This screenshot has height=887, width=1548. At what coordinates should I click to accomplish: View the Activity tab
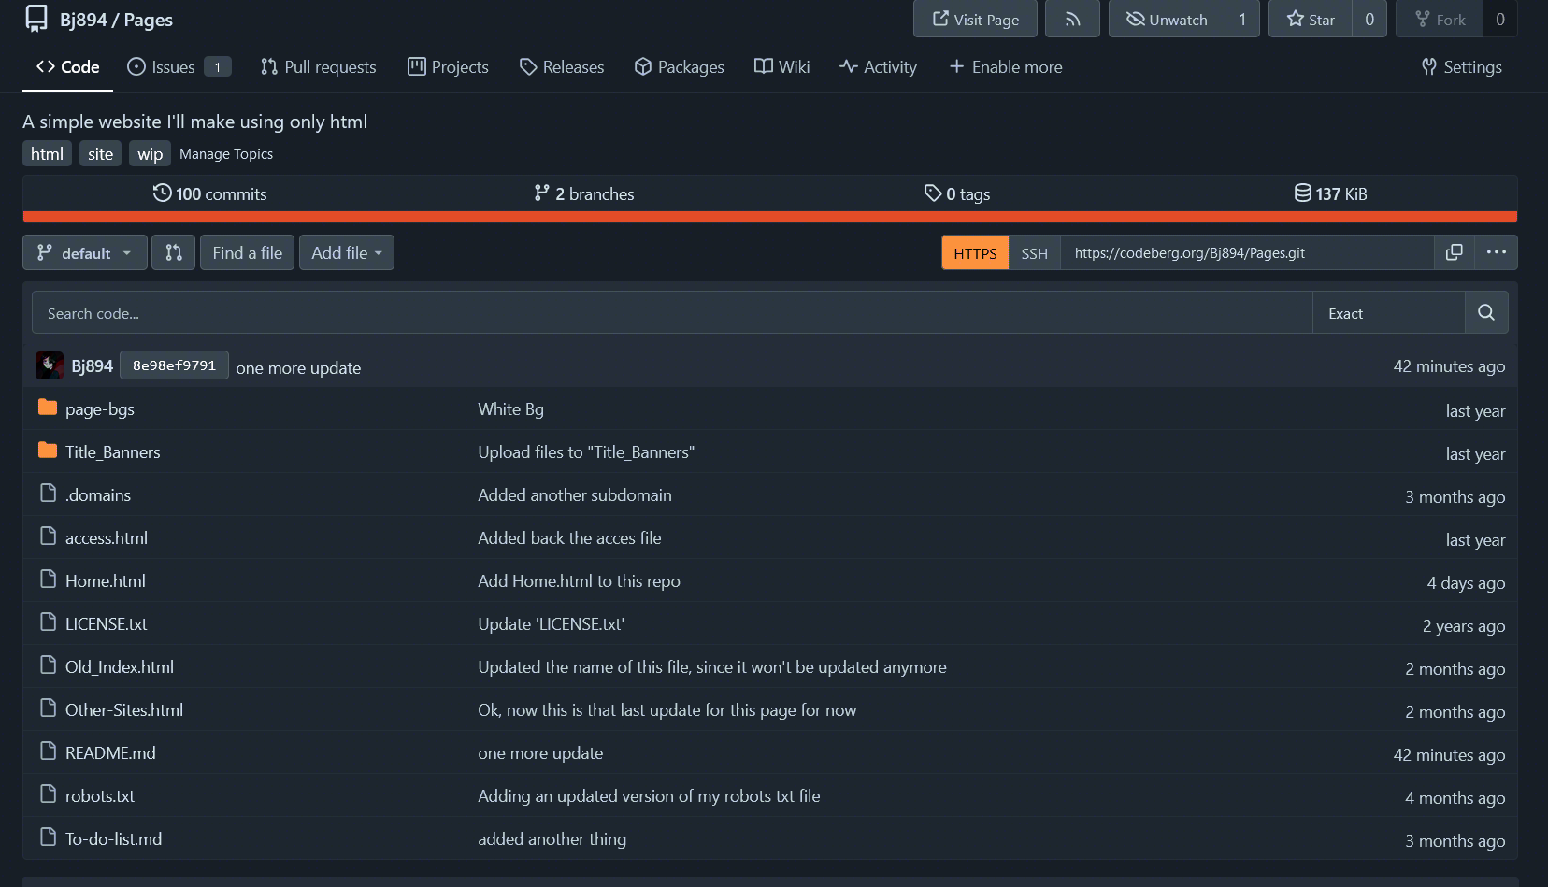(878, 66)
